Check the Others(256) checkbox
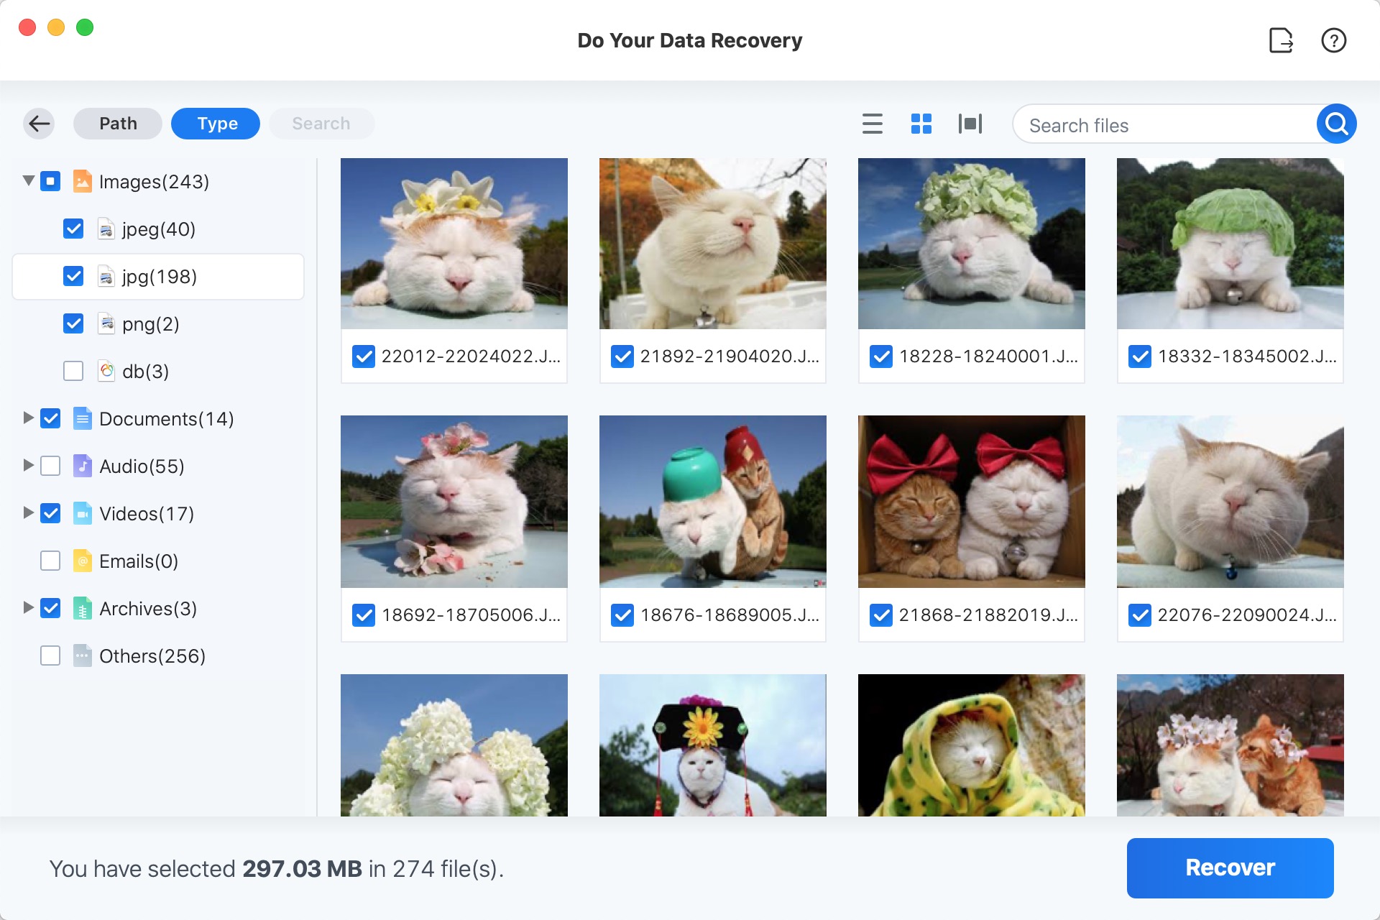Image resolution: width=1380 pixels, height=920 pixels. click(50, 655)
